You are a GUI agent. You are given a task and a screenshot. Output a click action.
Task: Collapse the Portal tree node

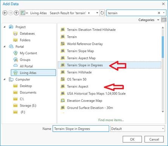(5, 46)
